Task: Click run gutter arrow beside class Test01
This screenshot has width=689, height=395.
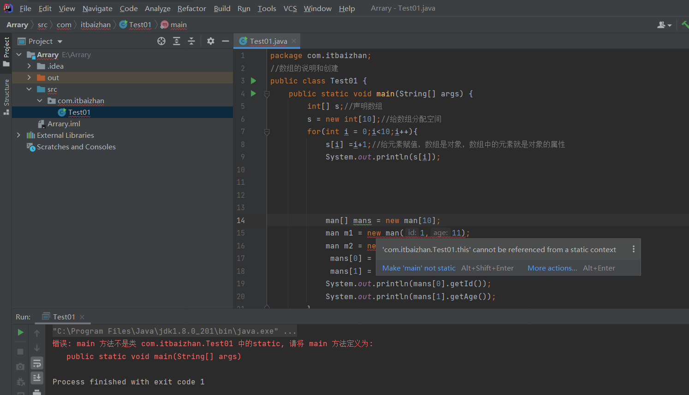Action: (x=253, y=81)
